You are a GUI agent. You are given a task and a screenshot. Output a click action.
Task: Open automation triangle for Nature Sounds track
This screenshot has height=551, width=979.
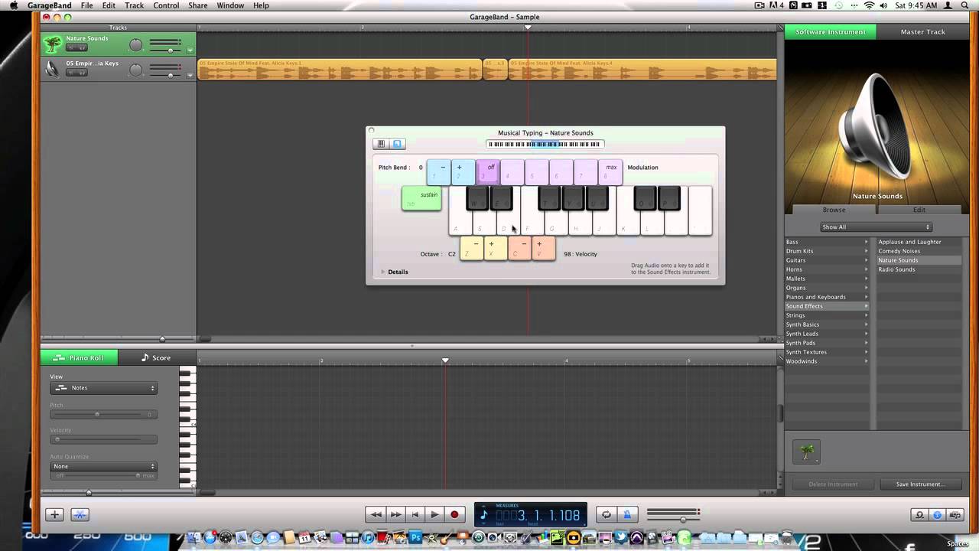[x=190, y=50]
